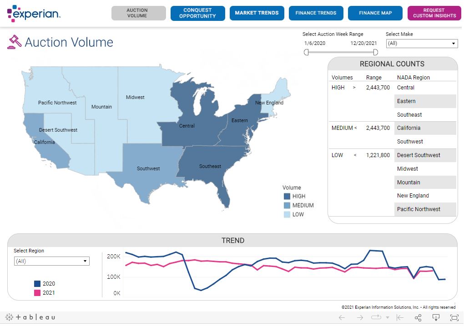
Task: Open the Select Make dropdown
Action: tap(422, 44)
